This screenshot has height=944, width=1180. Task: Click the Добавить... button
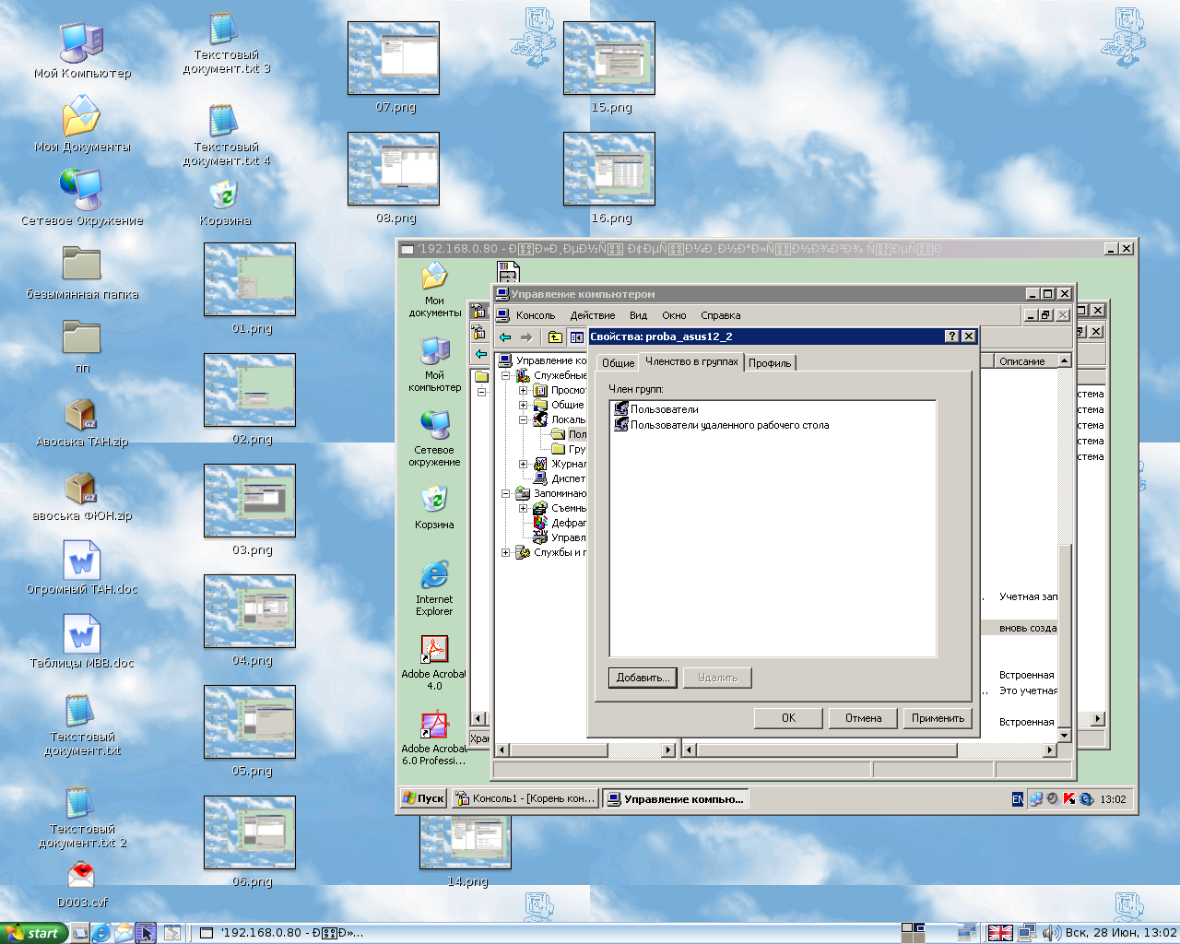tap(643, 678)
